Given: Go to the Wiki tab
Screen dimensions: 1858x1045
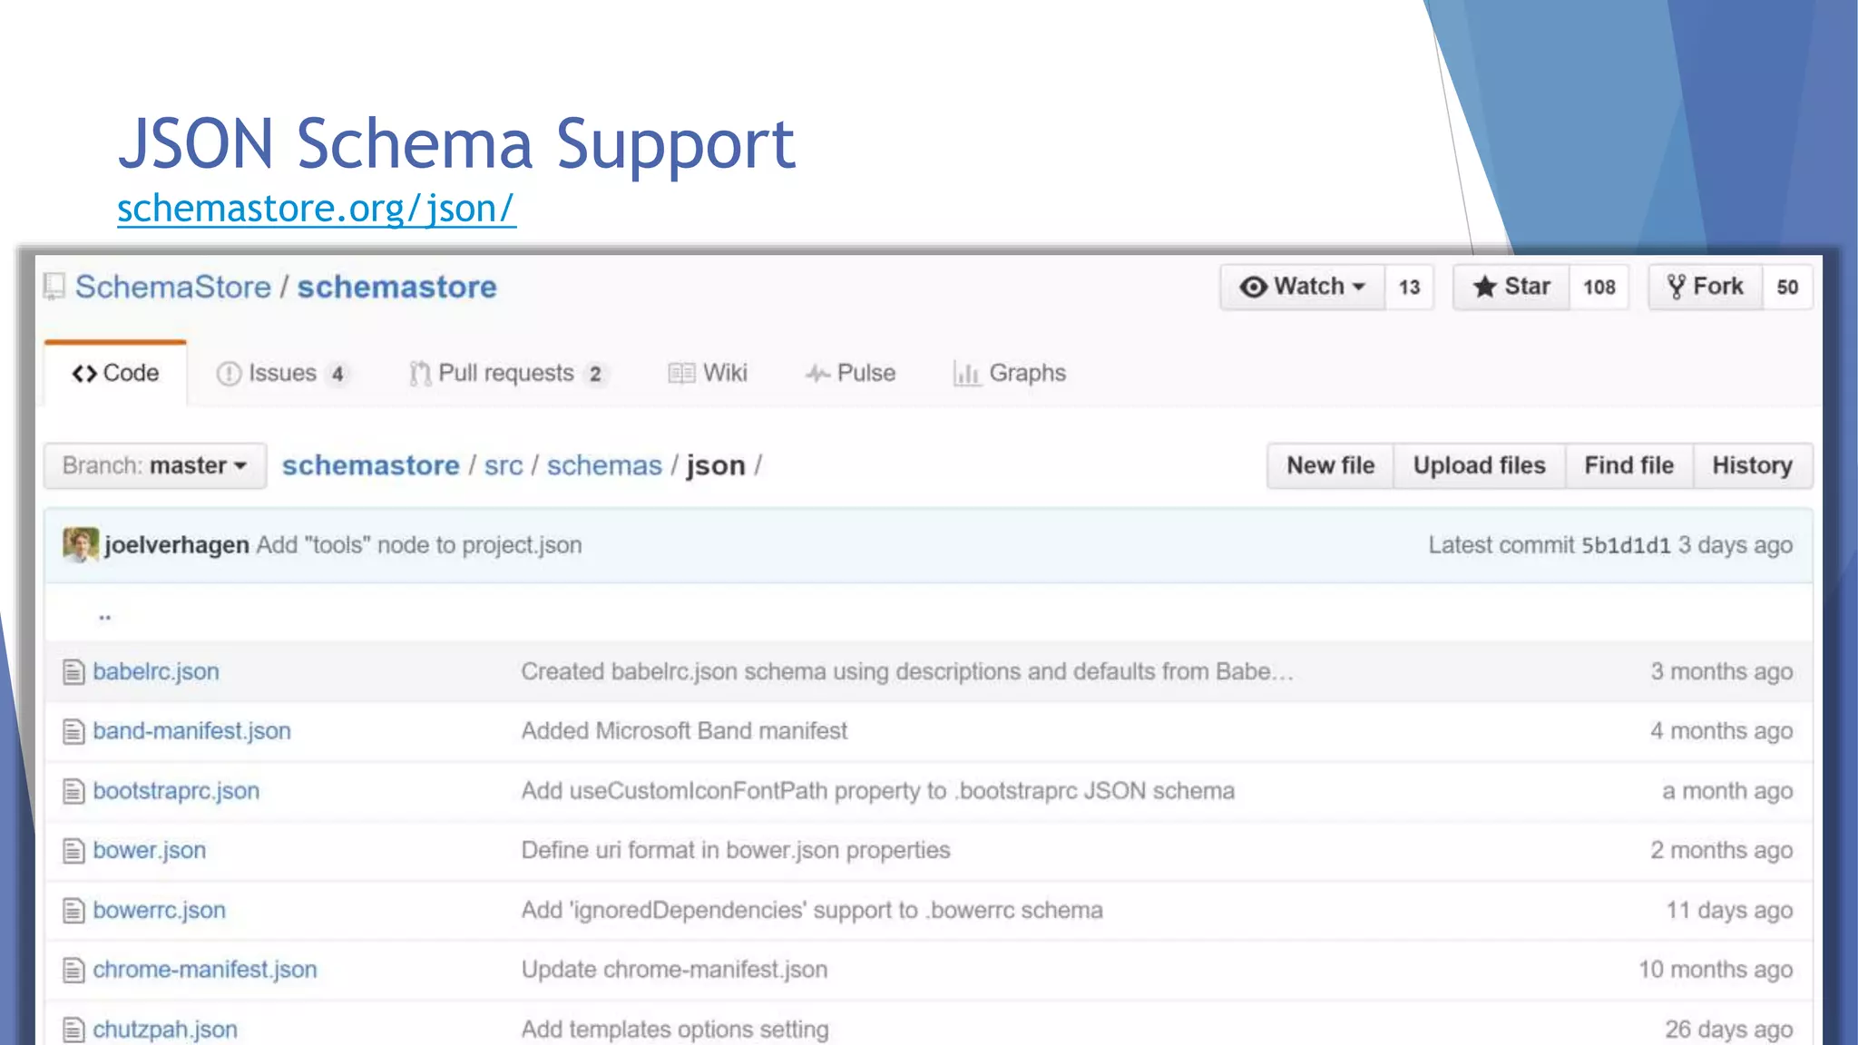Looking at the screenshot, I should pyautogui.click(x=709, y=373).
